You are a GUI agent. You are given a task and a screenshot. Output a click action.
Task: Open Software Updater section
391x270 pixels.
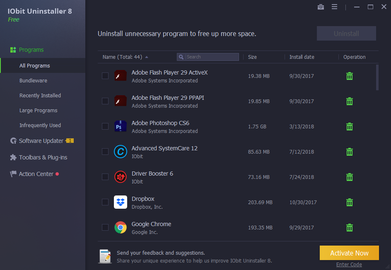(x=41, y=141)
